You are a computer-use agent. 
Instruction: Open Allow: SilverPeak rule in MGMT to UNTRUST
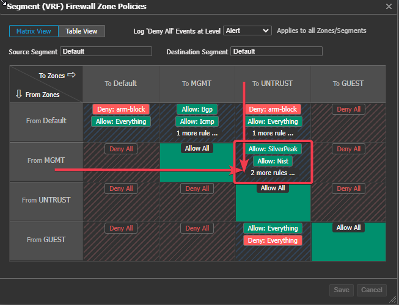[273, 149]
